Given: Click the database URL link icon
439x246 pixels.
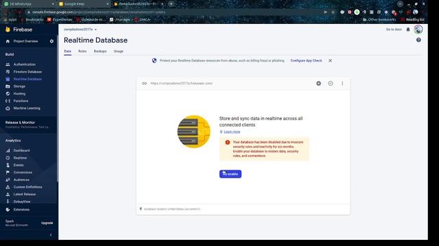Looking at the screenshot, I should click(144, 83).
